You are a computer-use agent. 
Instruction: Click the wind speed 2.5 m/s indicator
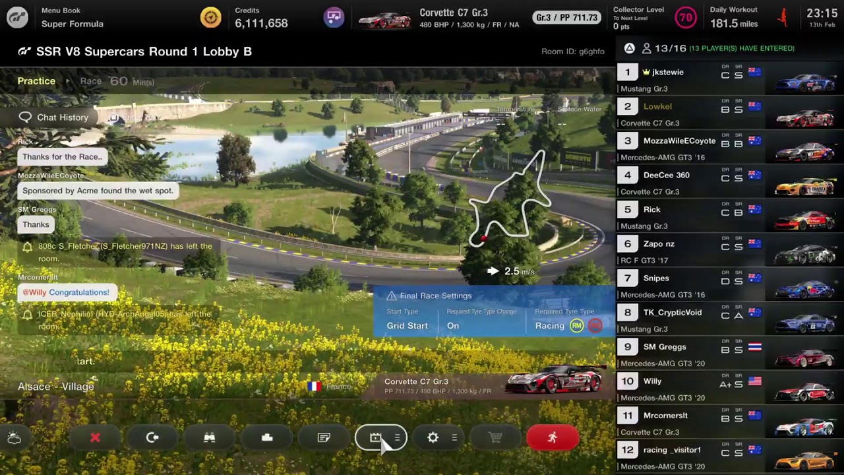511,271
